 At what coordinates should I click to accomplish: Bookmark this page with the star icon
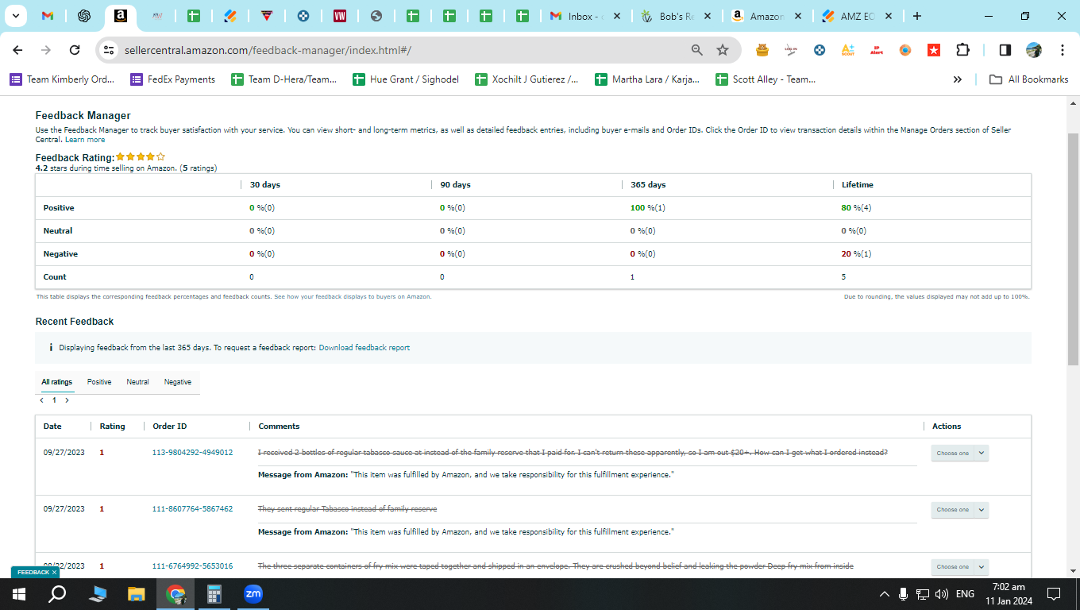[x=723, y=50]
